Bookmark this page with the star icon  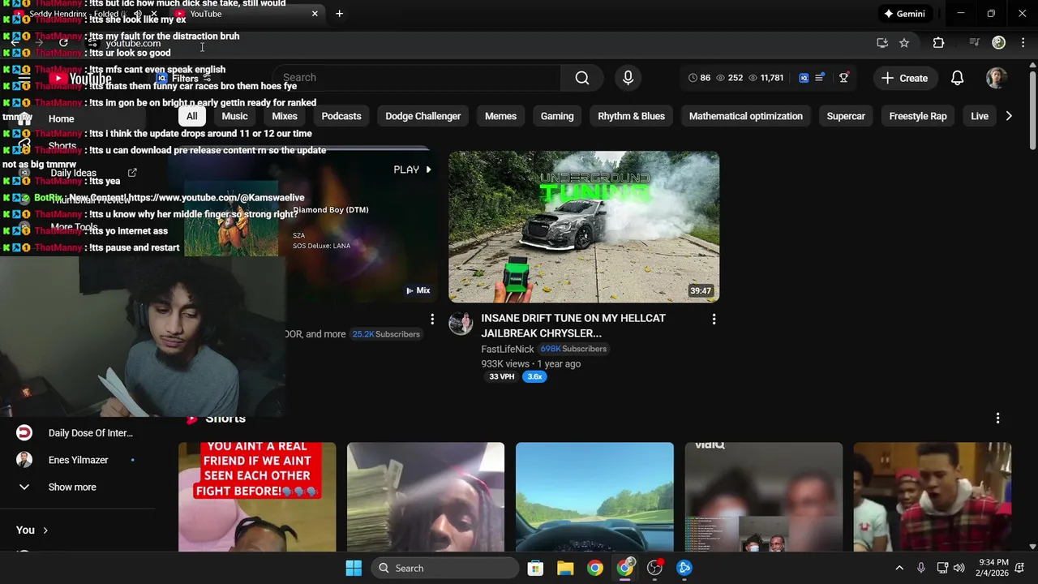click(904, 43)
